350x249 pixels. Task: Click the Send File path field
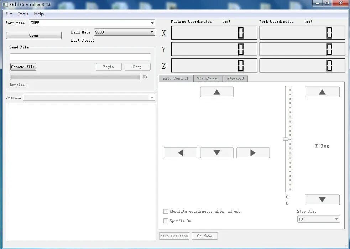[x=80, y=57]
